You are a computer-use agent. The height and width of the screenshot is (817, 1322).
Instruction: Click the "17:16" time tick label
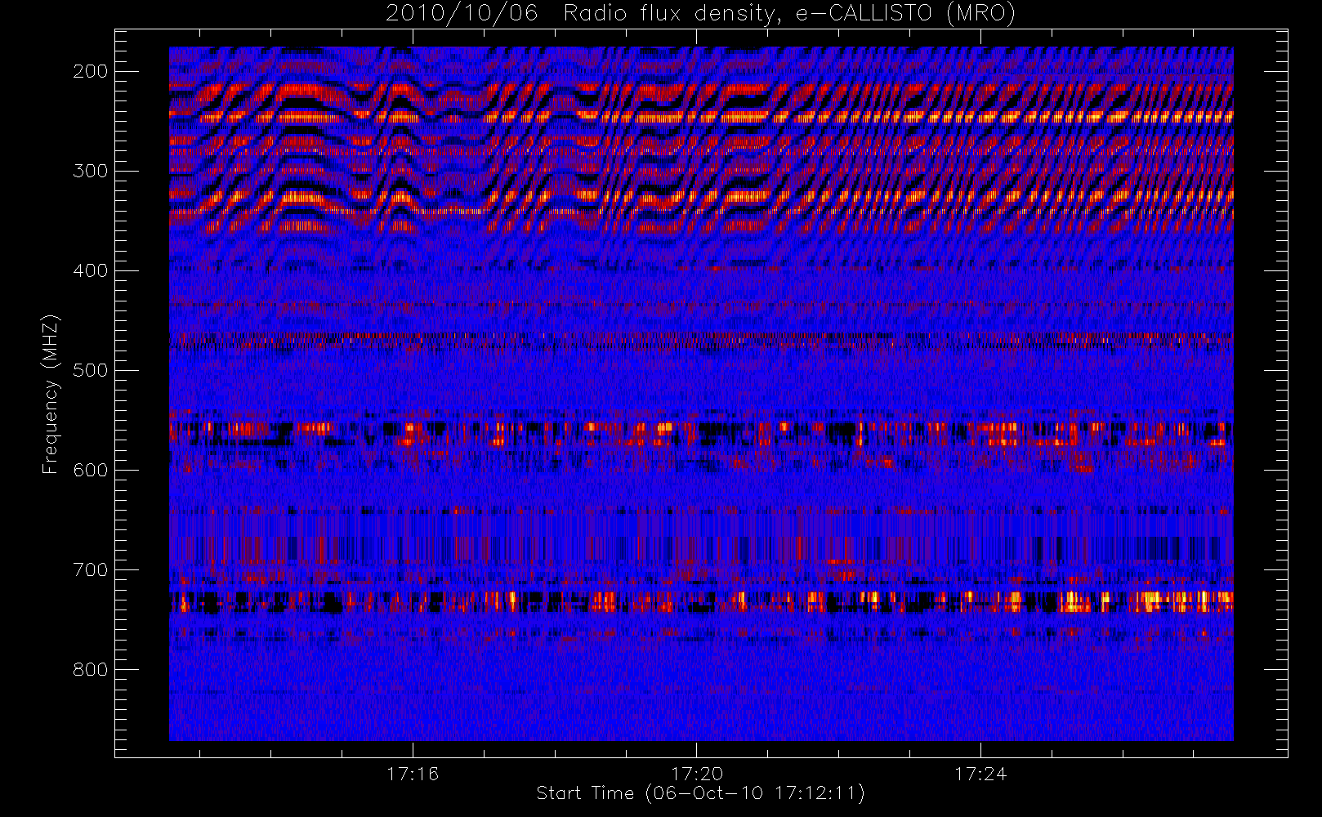coord(413,774)
